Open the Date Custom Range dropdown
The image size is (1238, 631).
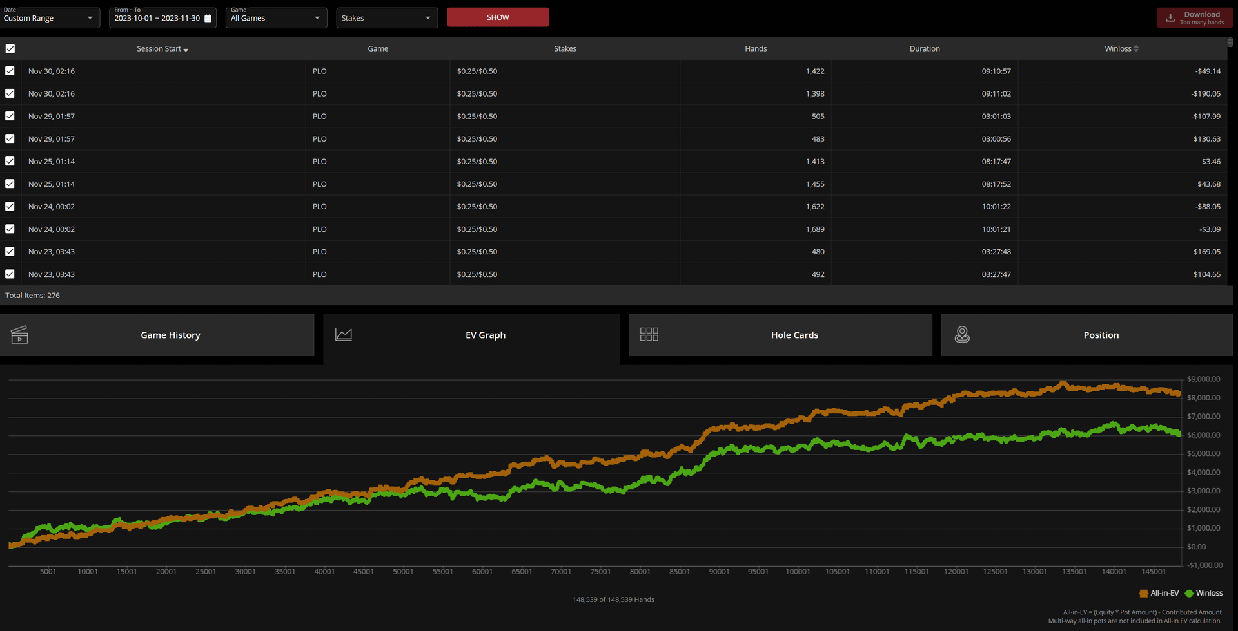point(49,18)
